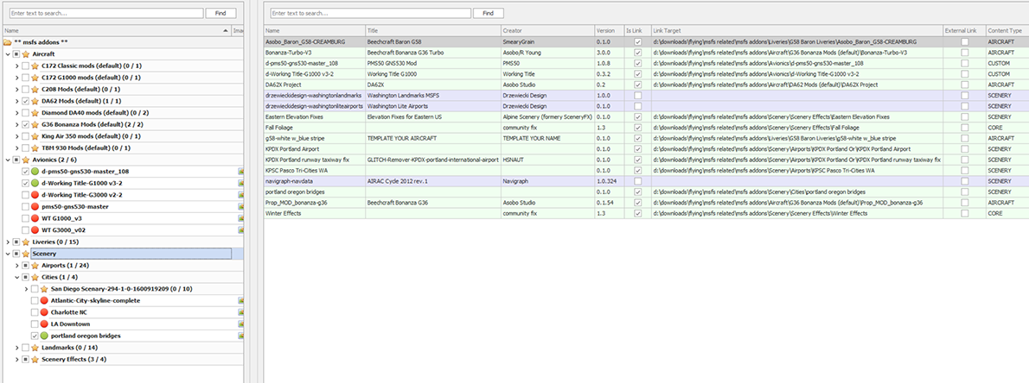This screenshot has width=1029, height=383.
Task: Enable the pms50-gns530-master checkbox
Action: tap(25, 206)
